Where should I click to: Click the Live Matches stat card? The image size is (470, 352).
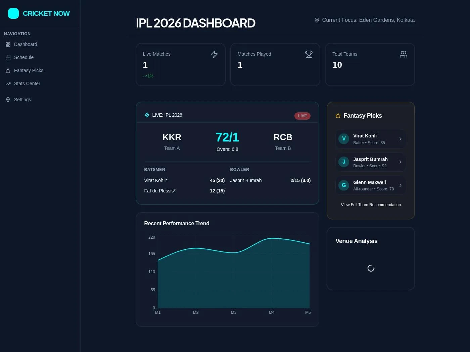(181, 64)
